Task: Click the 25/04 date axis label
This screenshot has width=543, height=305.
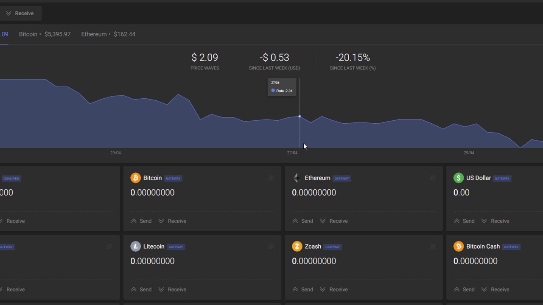Action: pos(115,153)
